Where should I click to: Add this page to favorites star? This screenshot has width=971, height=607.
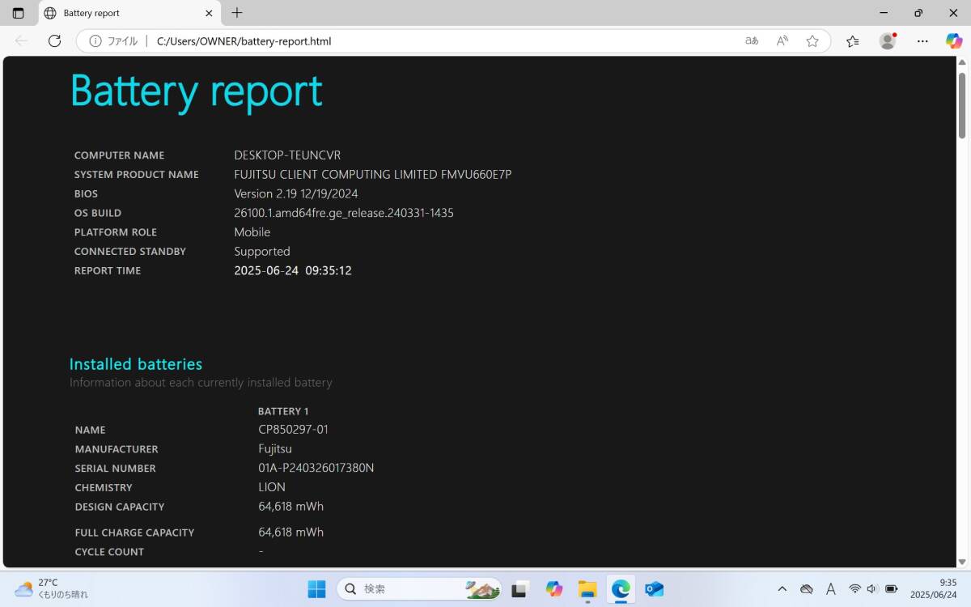(812, 41)
